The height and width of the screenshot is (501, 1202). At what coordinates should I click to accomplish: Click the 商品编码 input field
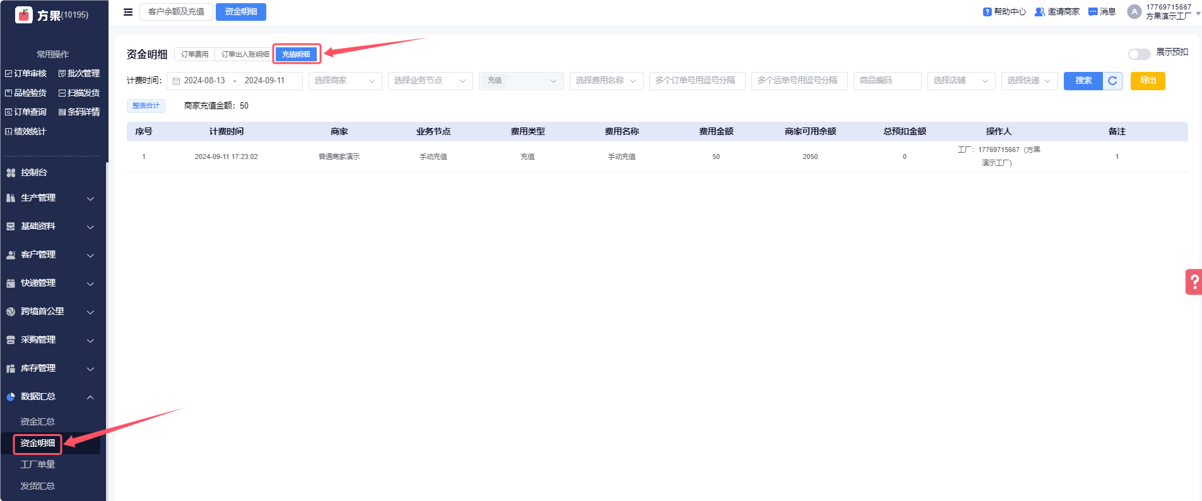click(x=888, y=81)
